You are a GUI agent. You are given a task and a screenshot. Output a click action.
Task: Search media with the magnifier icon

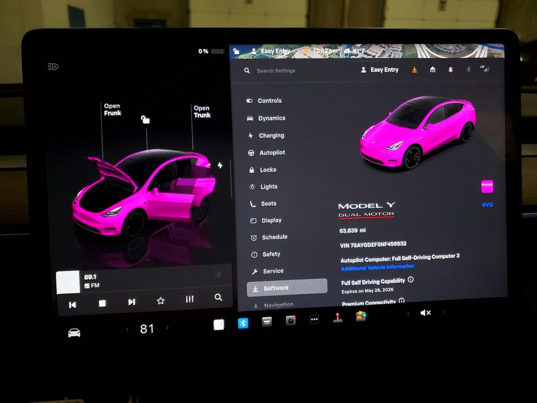coord(218,297)
